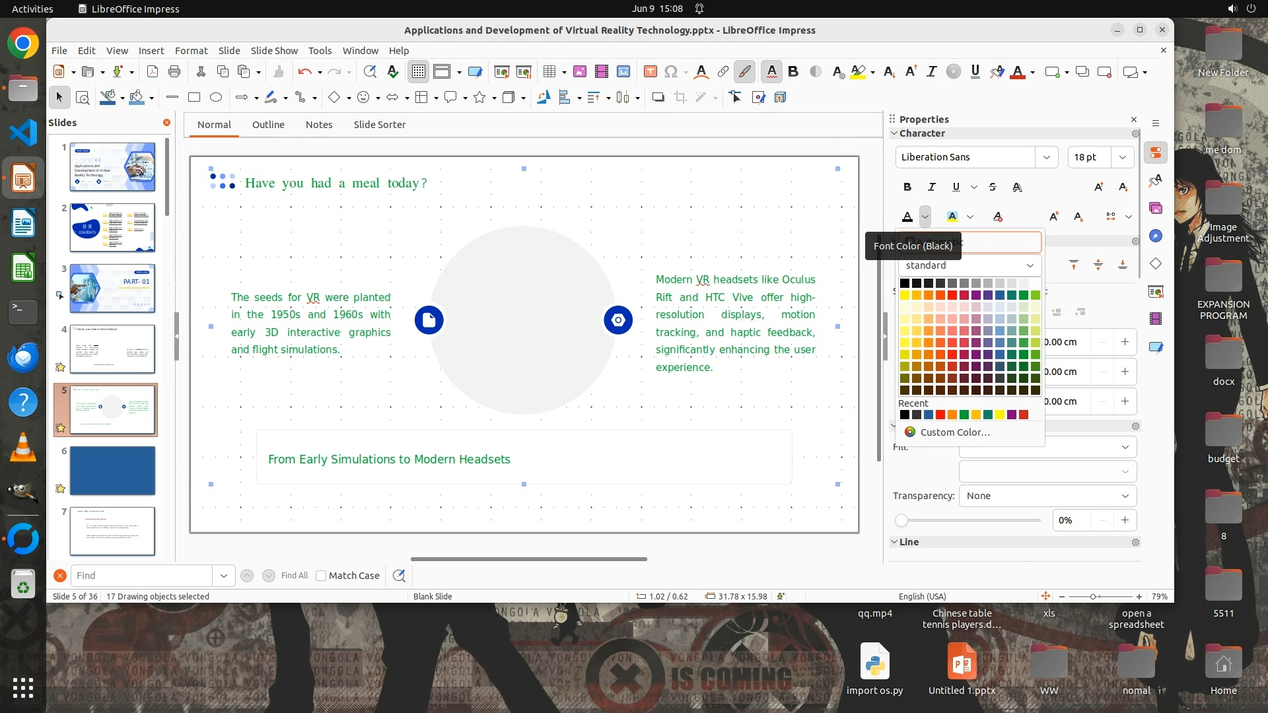Toggle Italic in Character panel
The height and width of the screenshot is (713, 1268).
[x=932, y=187]
